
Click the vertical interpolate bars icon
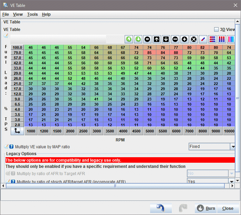click(x=222, y=39)
